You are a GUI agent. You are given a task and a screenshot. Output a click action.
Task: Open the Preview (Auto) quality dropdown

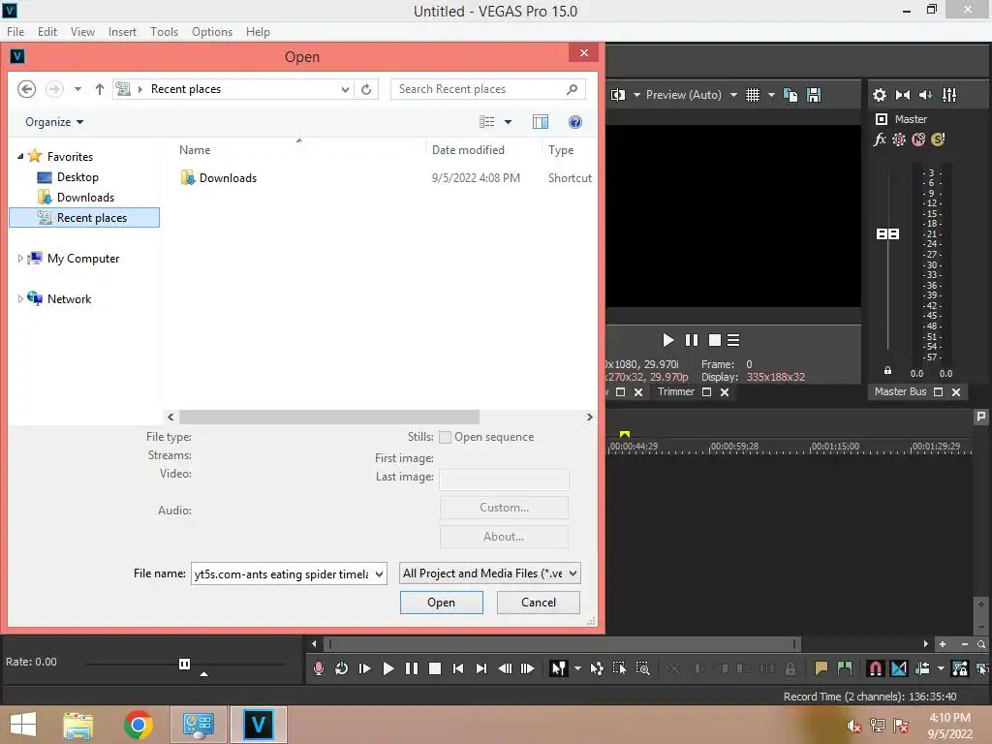pos(691,95)
